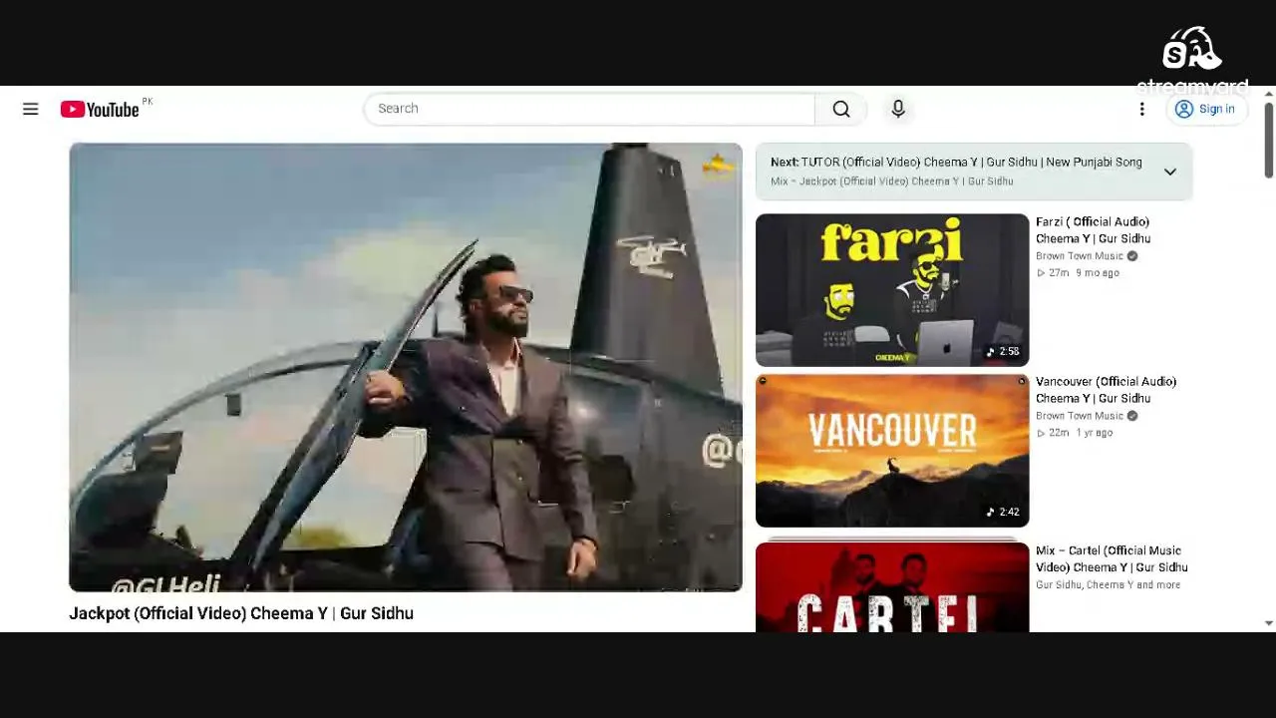Click the Farzi 2:58 duration badge

pyautogui.click(x=1004, y=352)
